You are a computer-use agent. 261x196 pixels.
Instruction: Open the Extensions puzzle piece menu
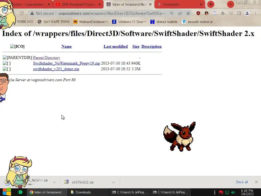[223, 13]
